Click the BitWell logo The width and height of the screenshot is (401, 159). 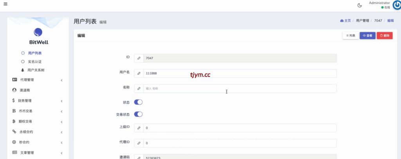pyautogui.click(x=38, y=35)
